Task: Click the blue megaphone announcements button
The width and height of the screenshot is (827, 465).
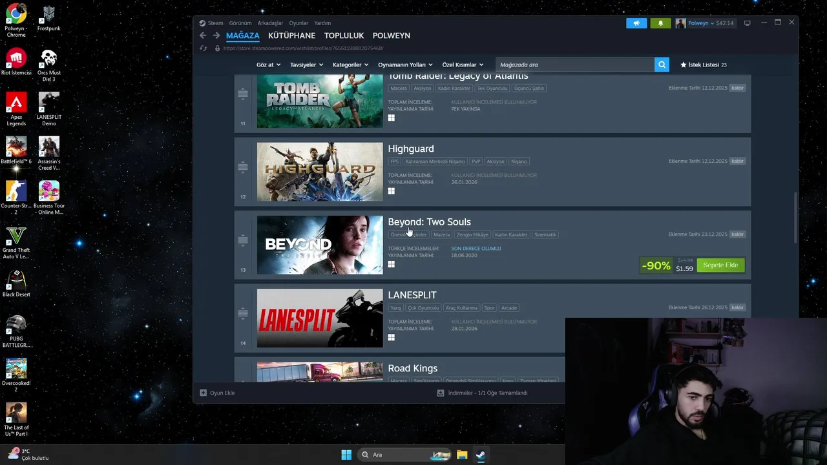Action: 636,23
